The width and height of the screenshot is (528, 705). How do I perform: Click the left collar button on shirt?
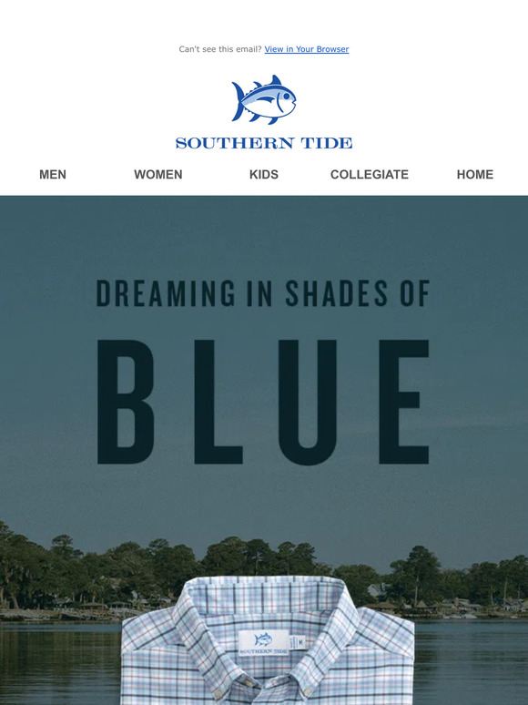pos(219,693)
